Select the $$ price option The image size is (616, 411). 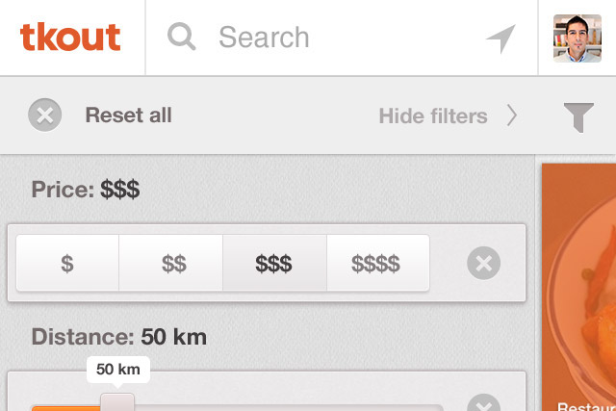(171, 263)
